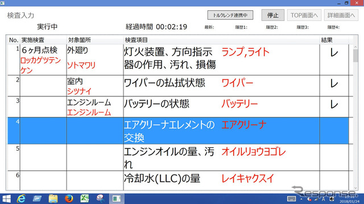Click the 履歴3: label

coord(303,27)
